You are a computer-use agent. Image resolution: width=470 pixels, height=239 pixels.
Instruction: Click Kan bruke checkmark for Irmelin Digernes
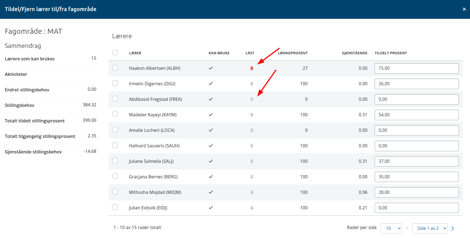pyautogui.click(x=211, y=84)
